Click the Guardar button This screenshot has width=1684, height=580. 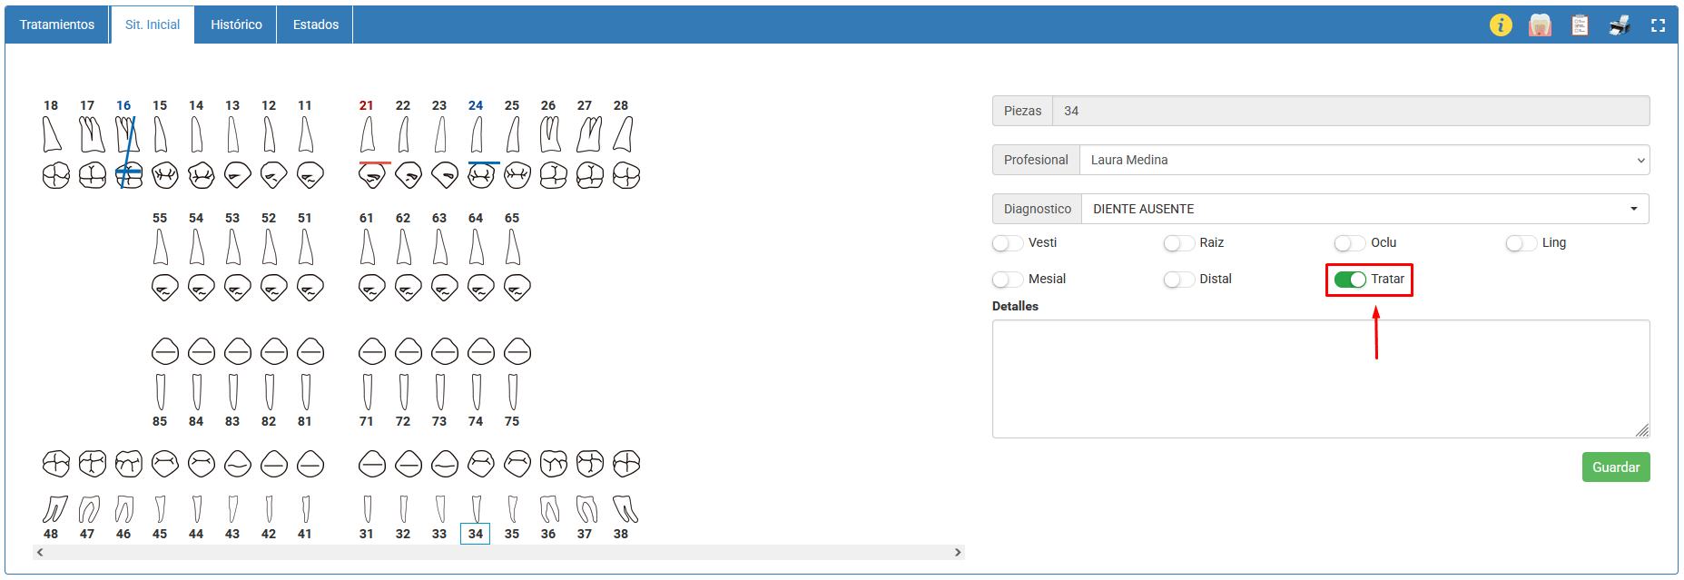tap(1615, 467)
